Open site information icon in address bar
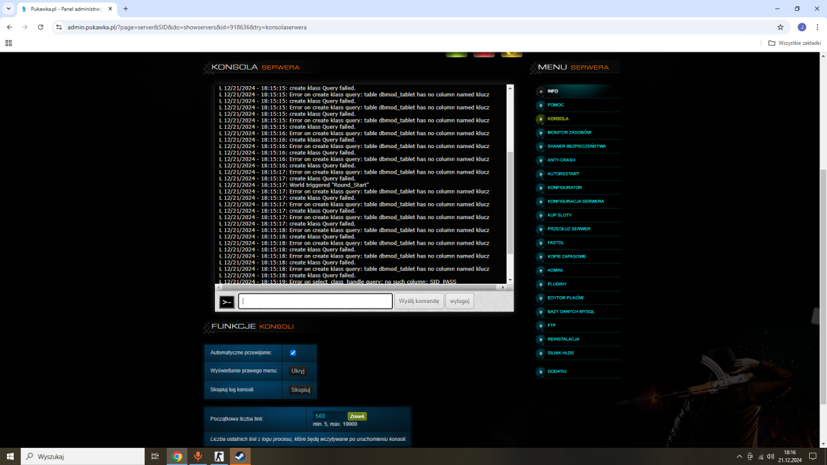Viewport: 827px width, 465px height. click(59, 27)
